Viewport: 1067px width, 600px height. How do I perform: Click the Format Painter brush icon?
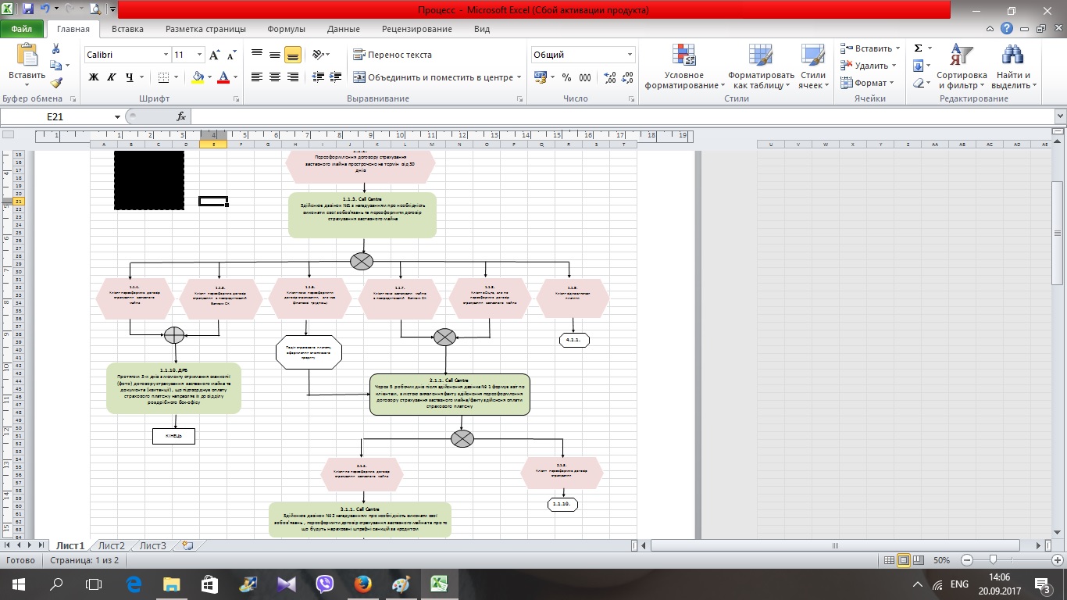56,84
